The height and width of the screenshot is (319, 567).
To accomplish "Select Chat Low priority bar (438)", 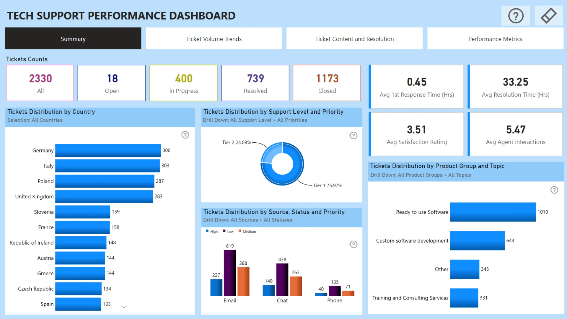I will coord(282,280).
